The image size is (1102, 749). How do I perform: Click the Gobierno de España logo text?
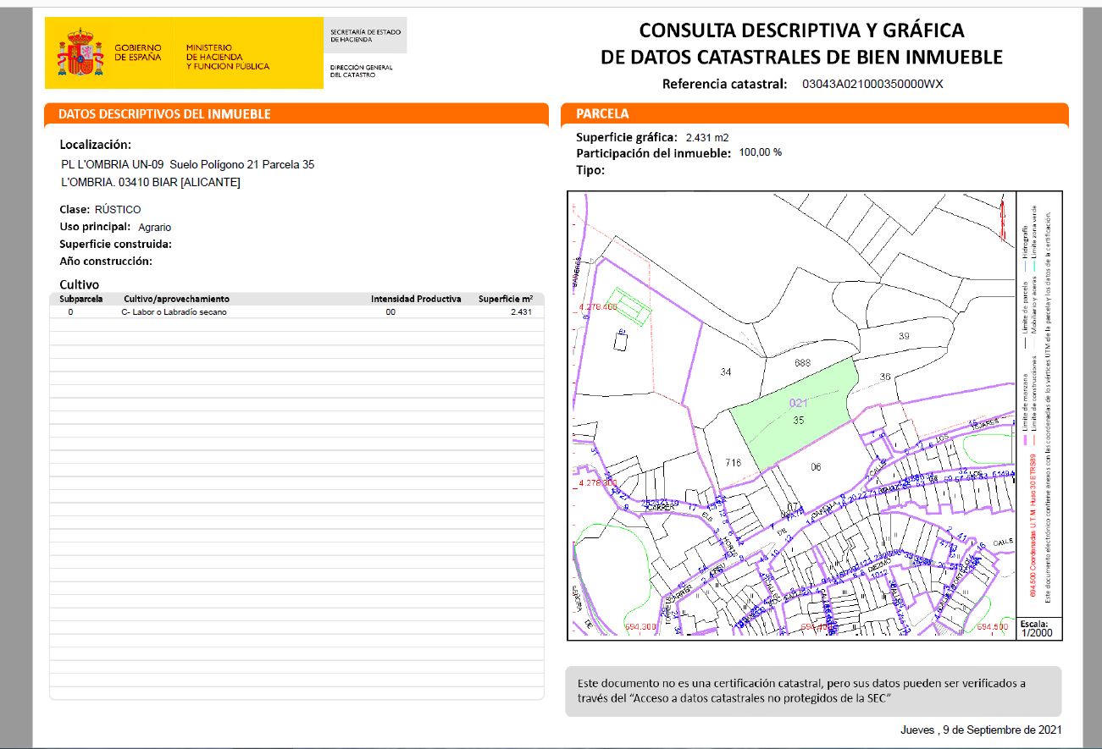[137, 52]
